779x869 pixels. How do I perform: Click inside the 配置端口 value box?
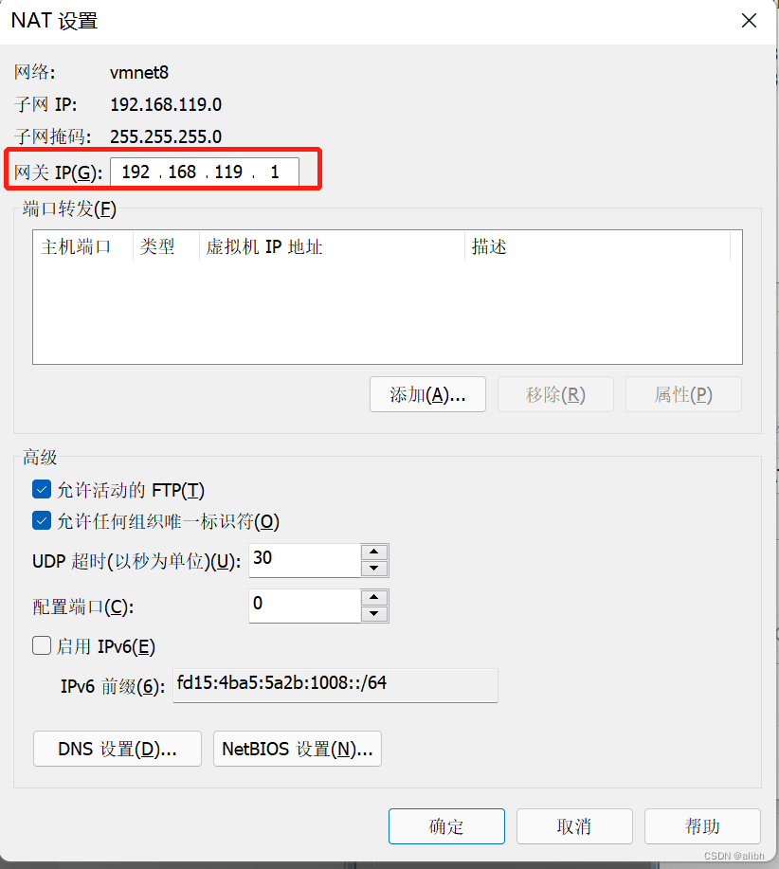(x=303, y=606)
